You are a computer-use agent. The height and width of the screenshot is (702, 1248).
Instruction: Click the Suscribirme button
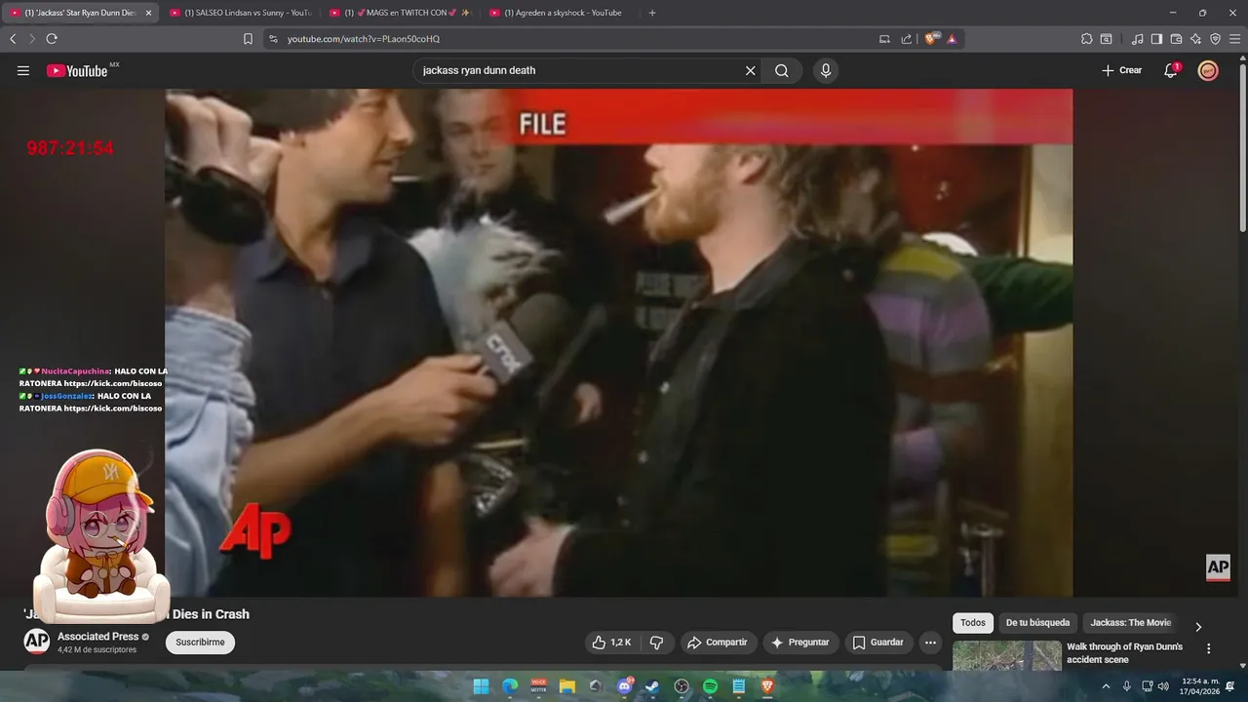pos(200,643)
